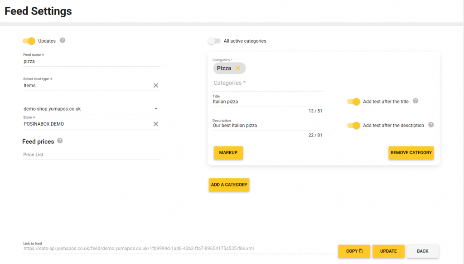Remove the Pizza category chip
The width and height of the screenshot is (464, 264).
(x=239, y=68)
